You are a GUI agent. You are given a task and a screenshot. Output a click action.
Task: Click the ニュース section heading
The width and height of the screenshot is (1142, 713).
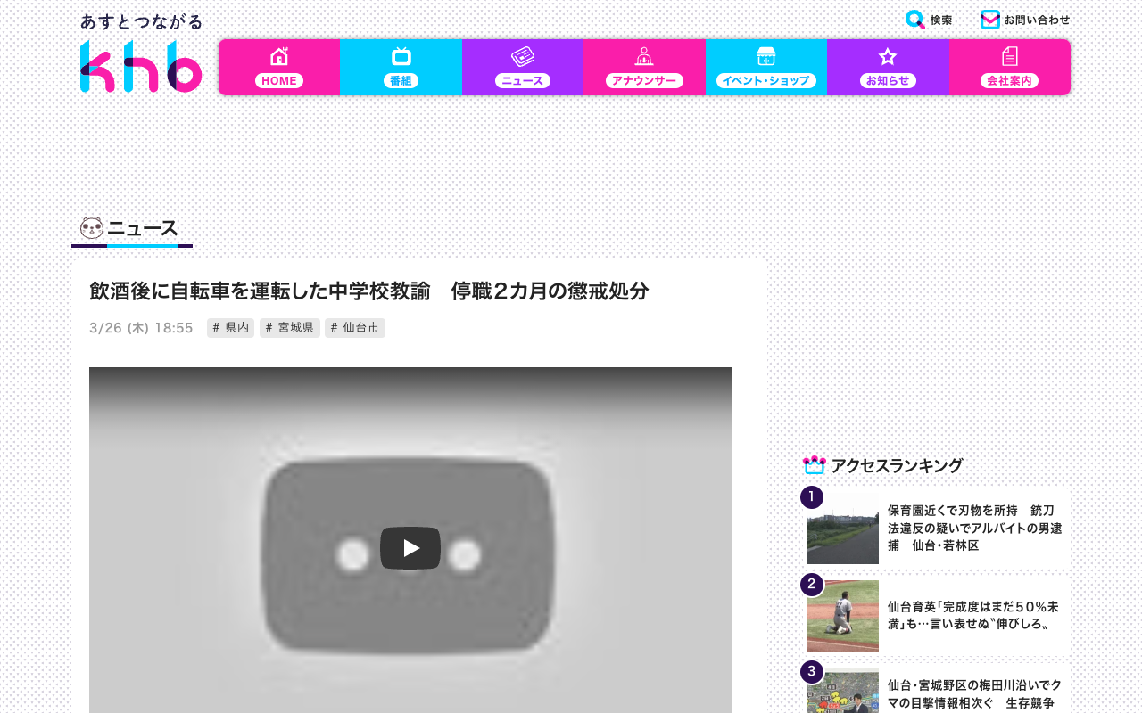pos(143,228)
